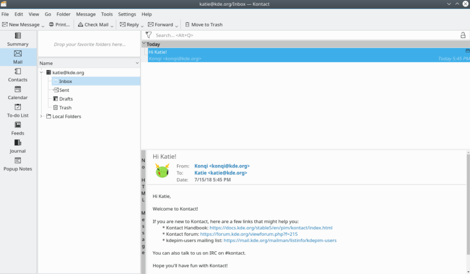Open the Kontact Handbook link
This screenshot has height=274, width=470.
(x=270, y=228)
